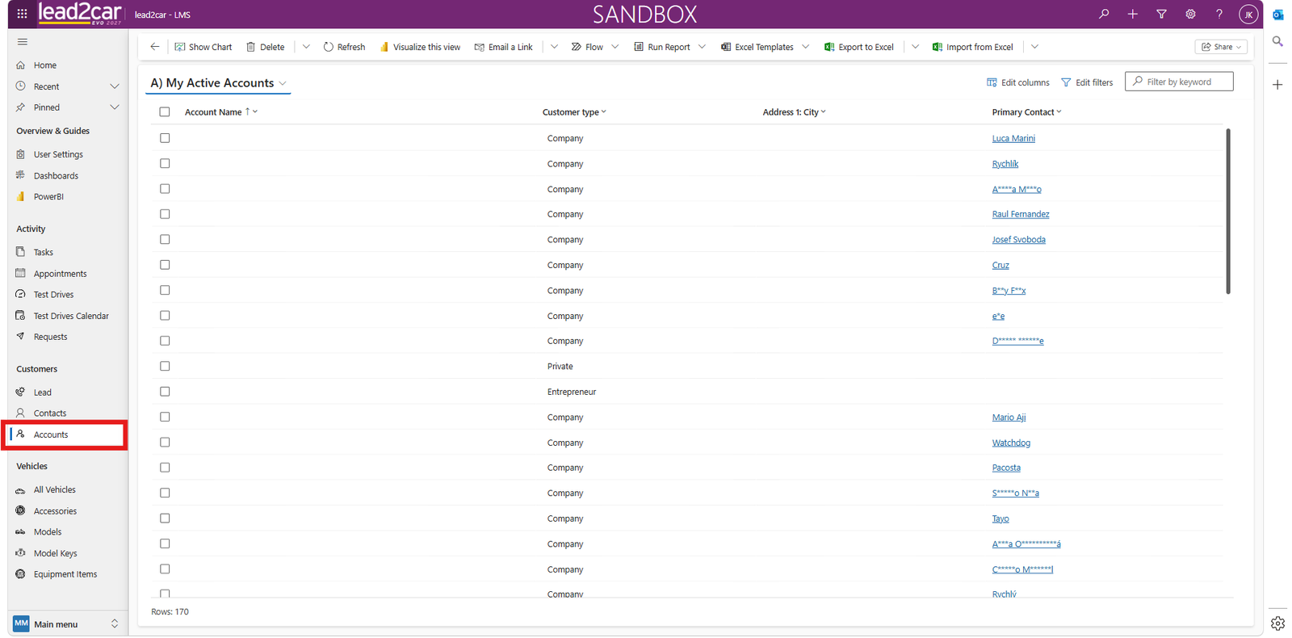The width and height of the screenshot is (1292, 638).
Task: Open the Flow dropdown arrow
Action: click(x=615, y=47)
